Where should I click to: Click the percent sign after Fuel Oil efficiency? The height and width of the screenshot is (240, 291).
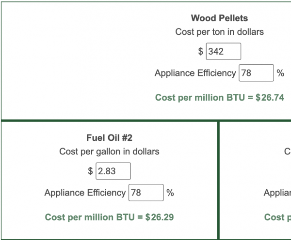pos(170,193)
